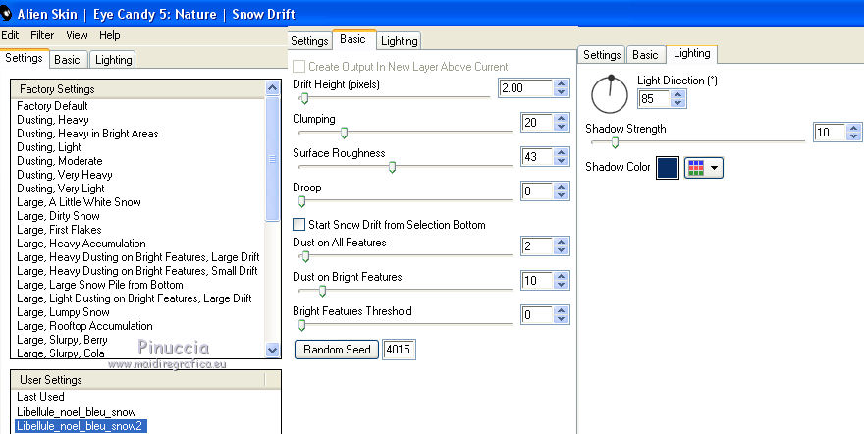This screenshot has width=864, height=434.
Task: Switch to the Settings tab in left panel
Action: point(25,58)
